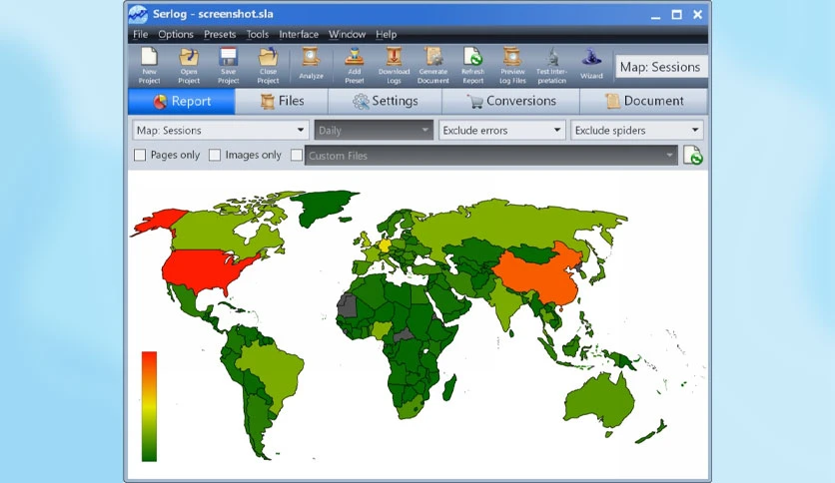This screenshot has height=483, width=835.
Task: Check the Custom Files checkbox
Action: (x=297, y=155)
